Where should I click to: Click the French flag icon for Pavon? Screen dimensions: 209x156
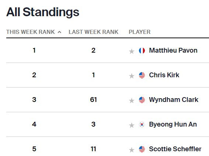tap(142, 50)
